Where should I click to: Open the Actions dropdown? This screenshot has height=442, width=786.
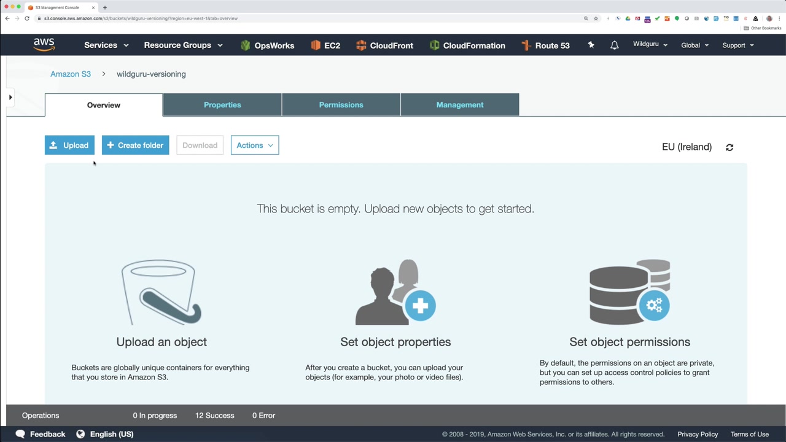(255, 145)
